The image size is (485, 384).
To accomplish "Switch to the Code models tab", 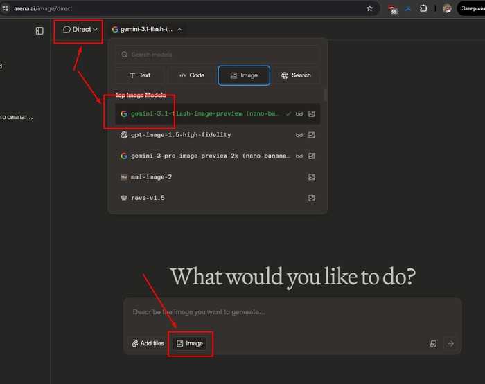I will pyautogui.click(x=192, y=75).
